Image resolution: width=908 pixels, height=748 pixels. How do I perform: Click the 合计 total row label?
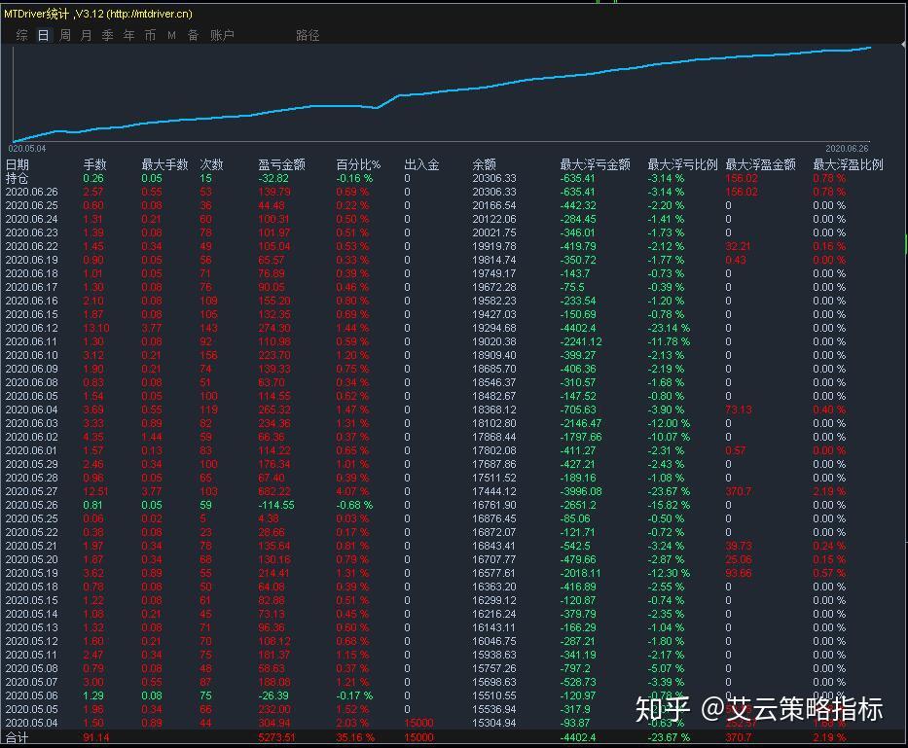point(18,738)
